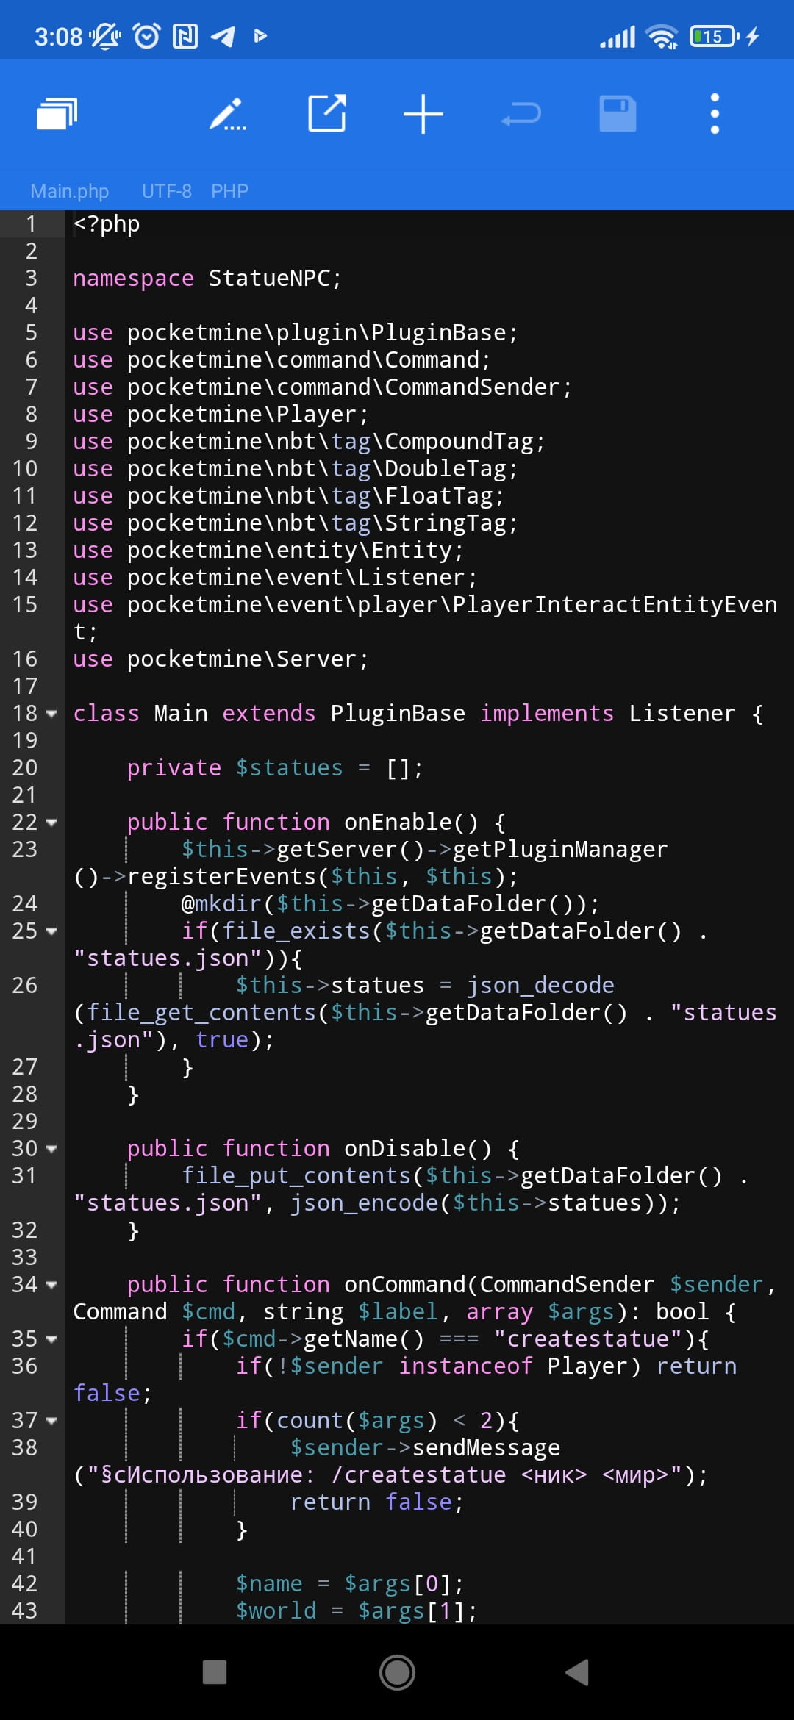Tap line number 20 in gutter
794x1720 pixels.
pos(25,768)
